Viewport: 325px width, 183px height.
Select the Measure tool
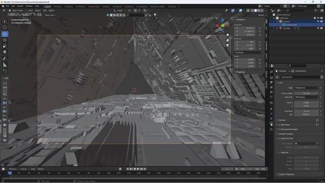pos(5,65)
